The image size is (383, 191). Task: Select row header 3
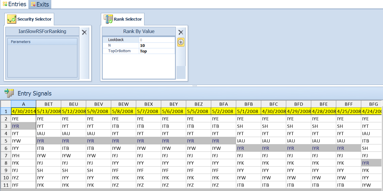(6, 126)
